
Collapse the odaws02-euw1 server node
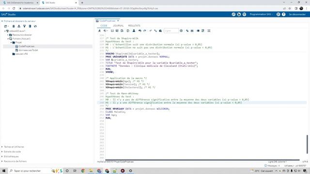5,31
